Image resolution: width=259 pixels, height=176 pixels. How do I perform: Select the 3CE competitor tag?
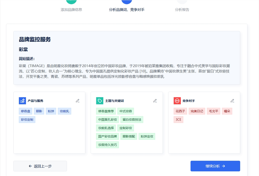tap(178, 120)
